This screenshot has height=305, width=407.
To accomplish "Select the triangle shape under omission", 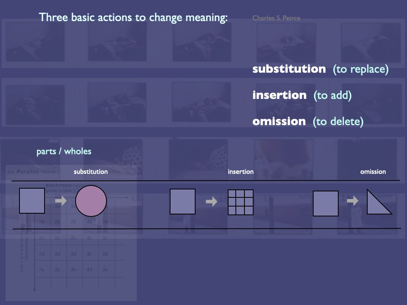I will tap(379, 202).
